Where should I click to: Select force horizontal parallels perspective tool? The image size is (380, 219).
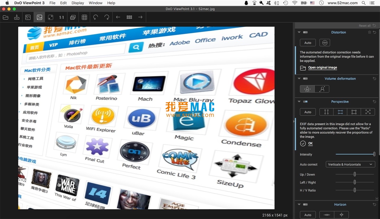(340, 112)
